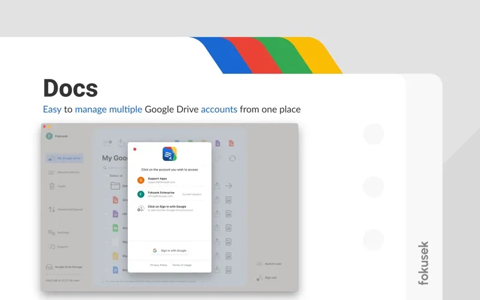Image resolution: width=480 pixels, height=300 pixels.
Task: Click the Sign in with Google button
Action: 170,250
